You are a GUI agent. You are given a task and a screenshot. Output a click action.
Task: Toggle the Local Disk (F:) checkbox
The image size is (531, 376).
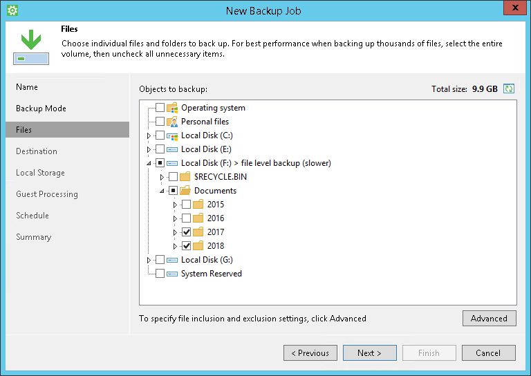tap(160, 163)
